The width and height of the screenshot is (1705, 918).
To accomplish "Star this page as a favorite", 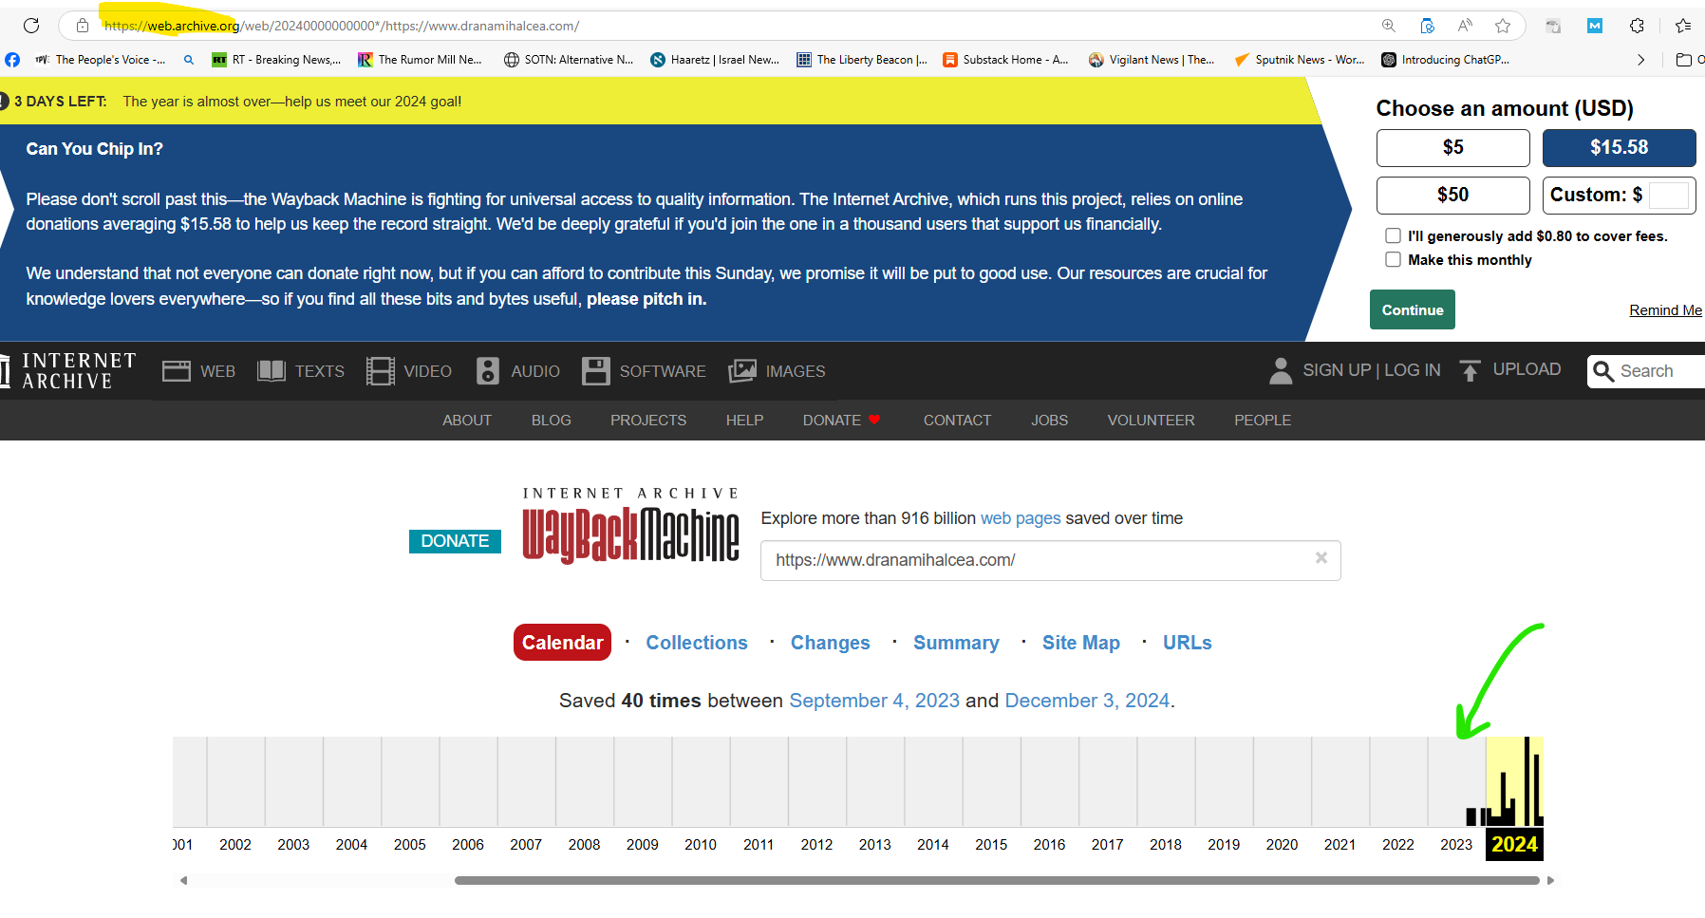I will [x=1503, y=26].
